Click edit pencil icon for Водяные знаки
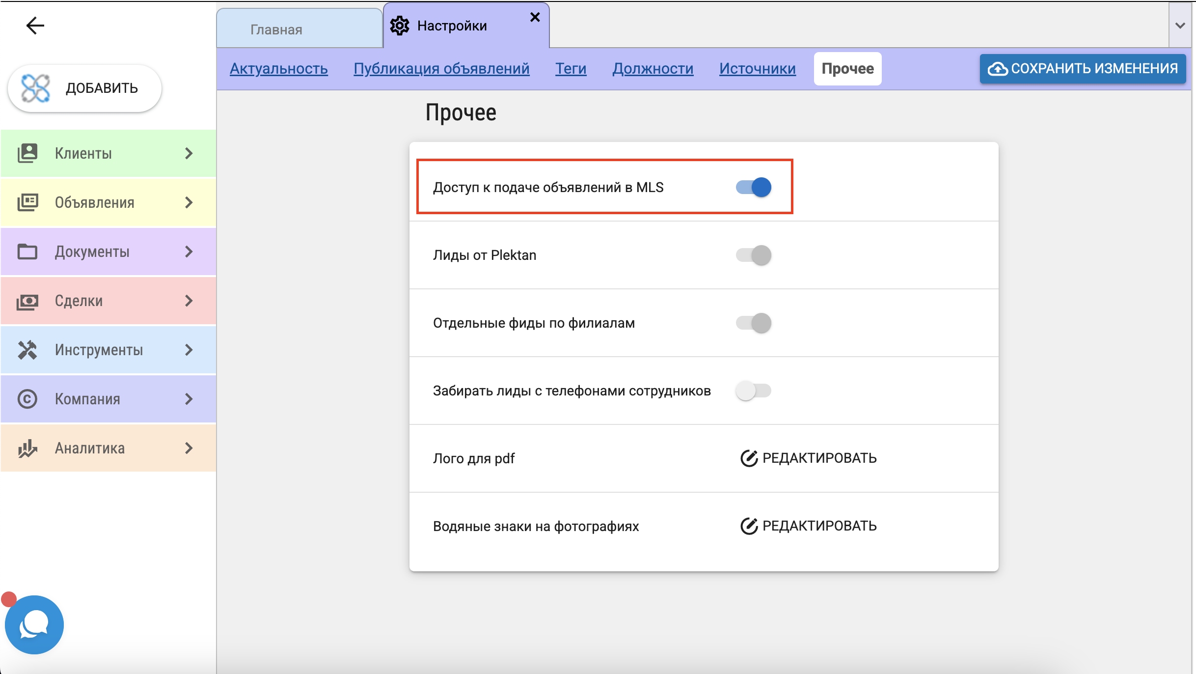The width and height of the screenshot is (1196, 674). (749, 526)
